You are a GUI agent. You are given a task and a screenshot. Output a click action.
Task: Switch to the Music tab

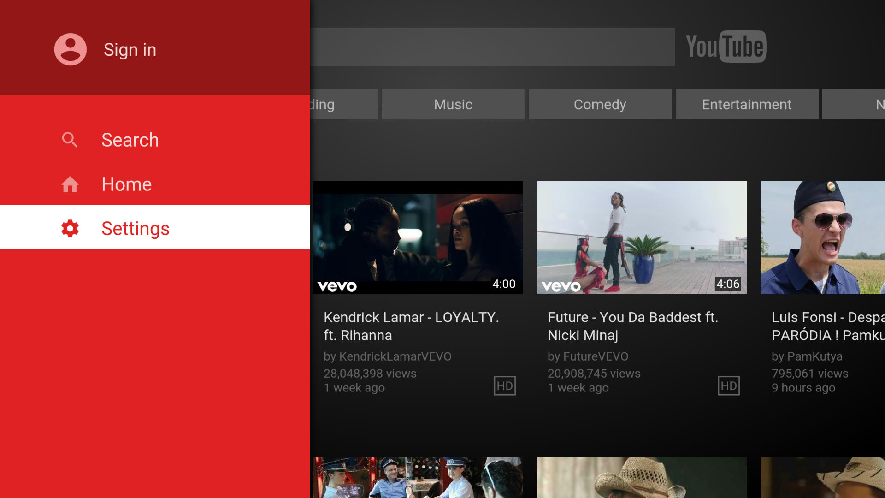(453, 104)
